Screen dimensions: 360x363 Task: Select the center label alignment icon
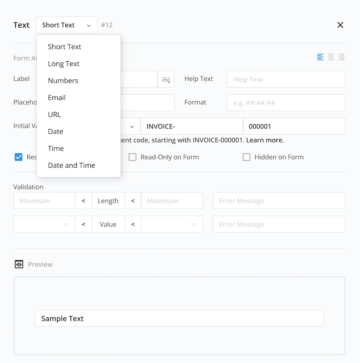[x=331, y=57]
